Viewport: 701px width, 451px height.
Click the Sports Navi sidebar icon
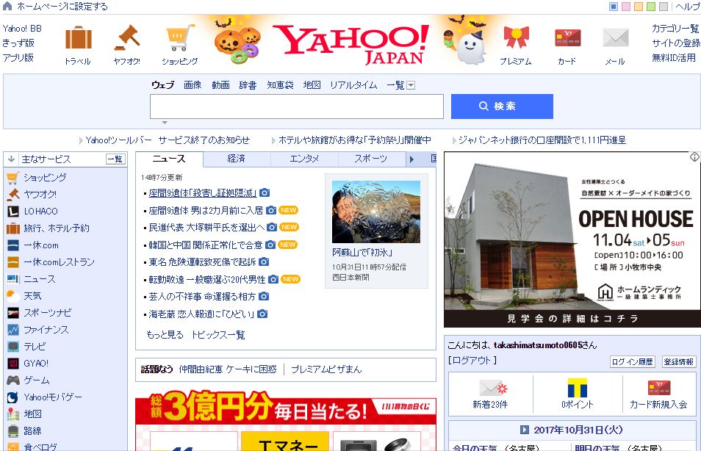13,313
